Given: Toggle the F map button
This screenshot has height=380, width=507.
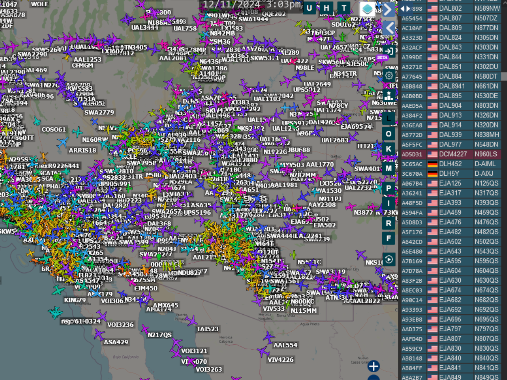Looking at the screenshot, I should [x=389, y=238].
